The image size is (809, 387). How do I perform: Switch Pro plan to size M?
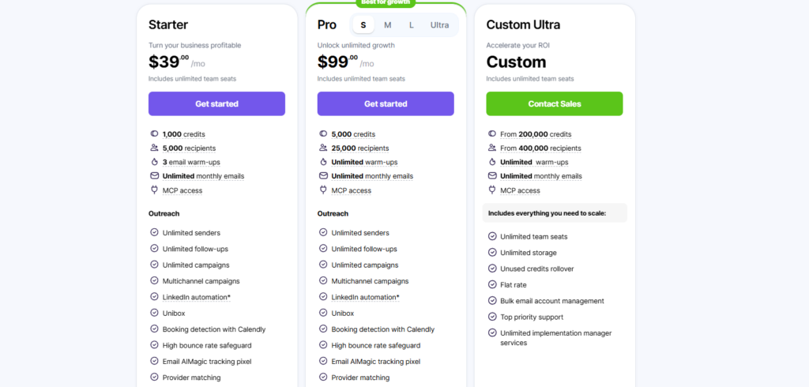[387, 24]
